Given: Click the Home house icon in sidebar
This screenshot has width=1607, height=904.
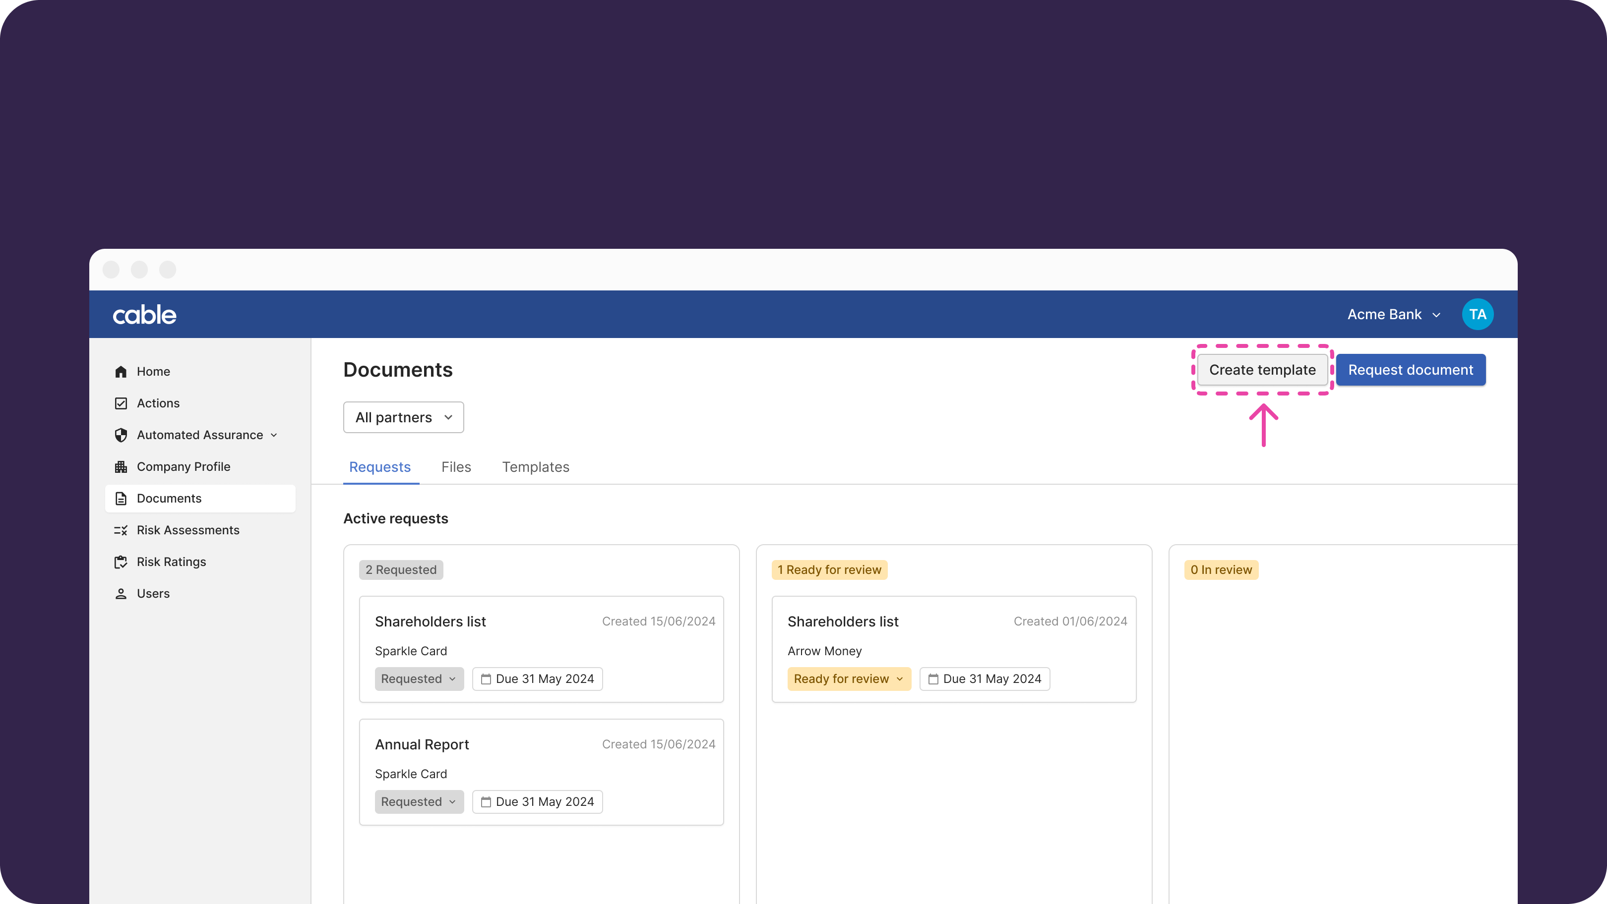Looking at the screenshot, I should pyautogui.click(x=121, y=372).
